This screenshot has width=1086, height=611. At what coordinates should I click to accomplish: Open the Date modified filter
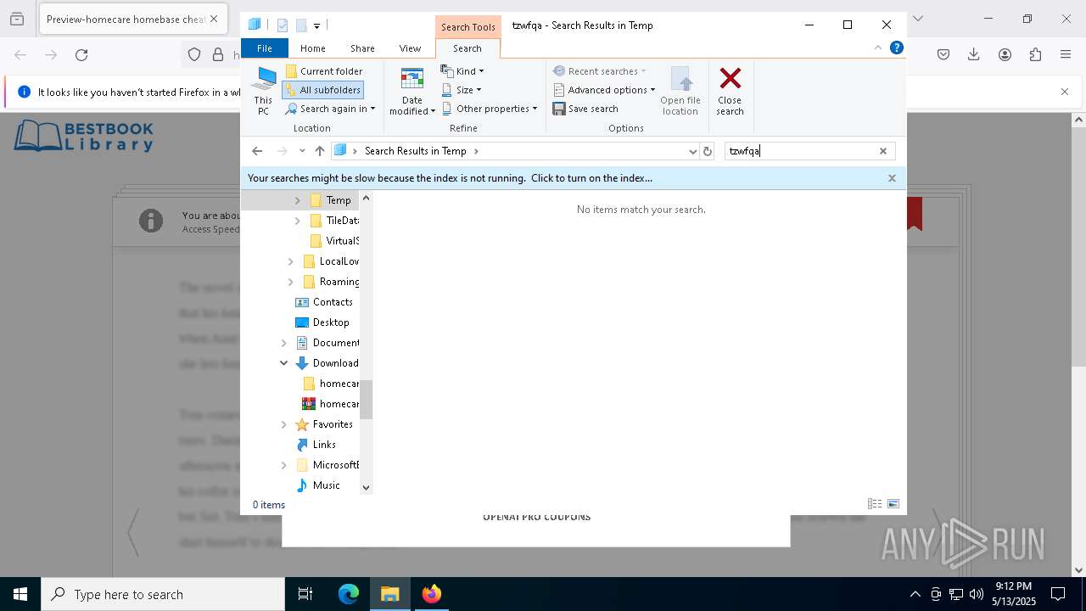point(412,92)
